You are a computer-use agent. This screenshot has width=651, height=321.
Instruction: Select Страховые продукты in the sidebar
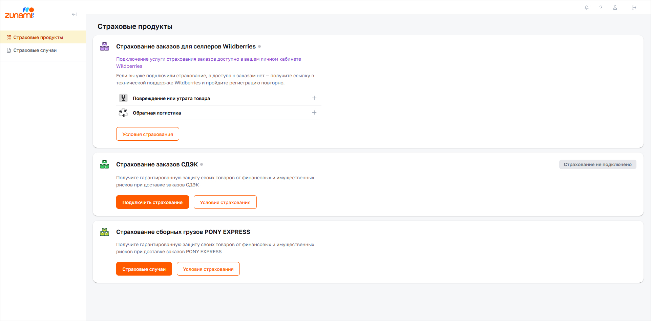(x=38, y=37)
